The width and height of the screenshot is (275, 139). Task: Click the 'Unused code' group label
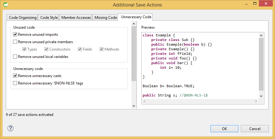[x=24, y=27]
